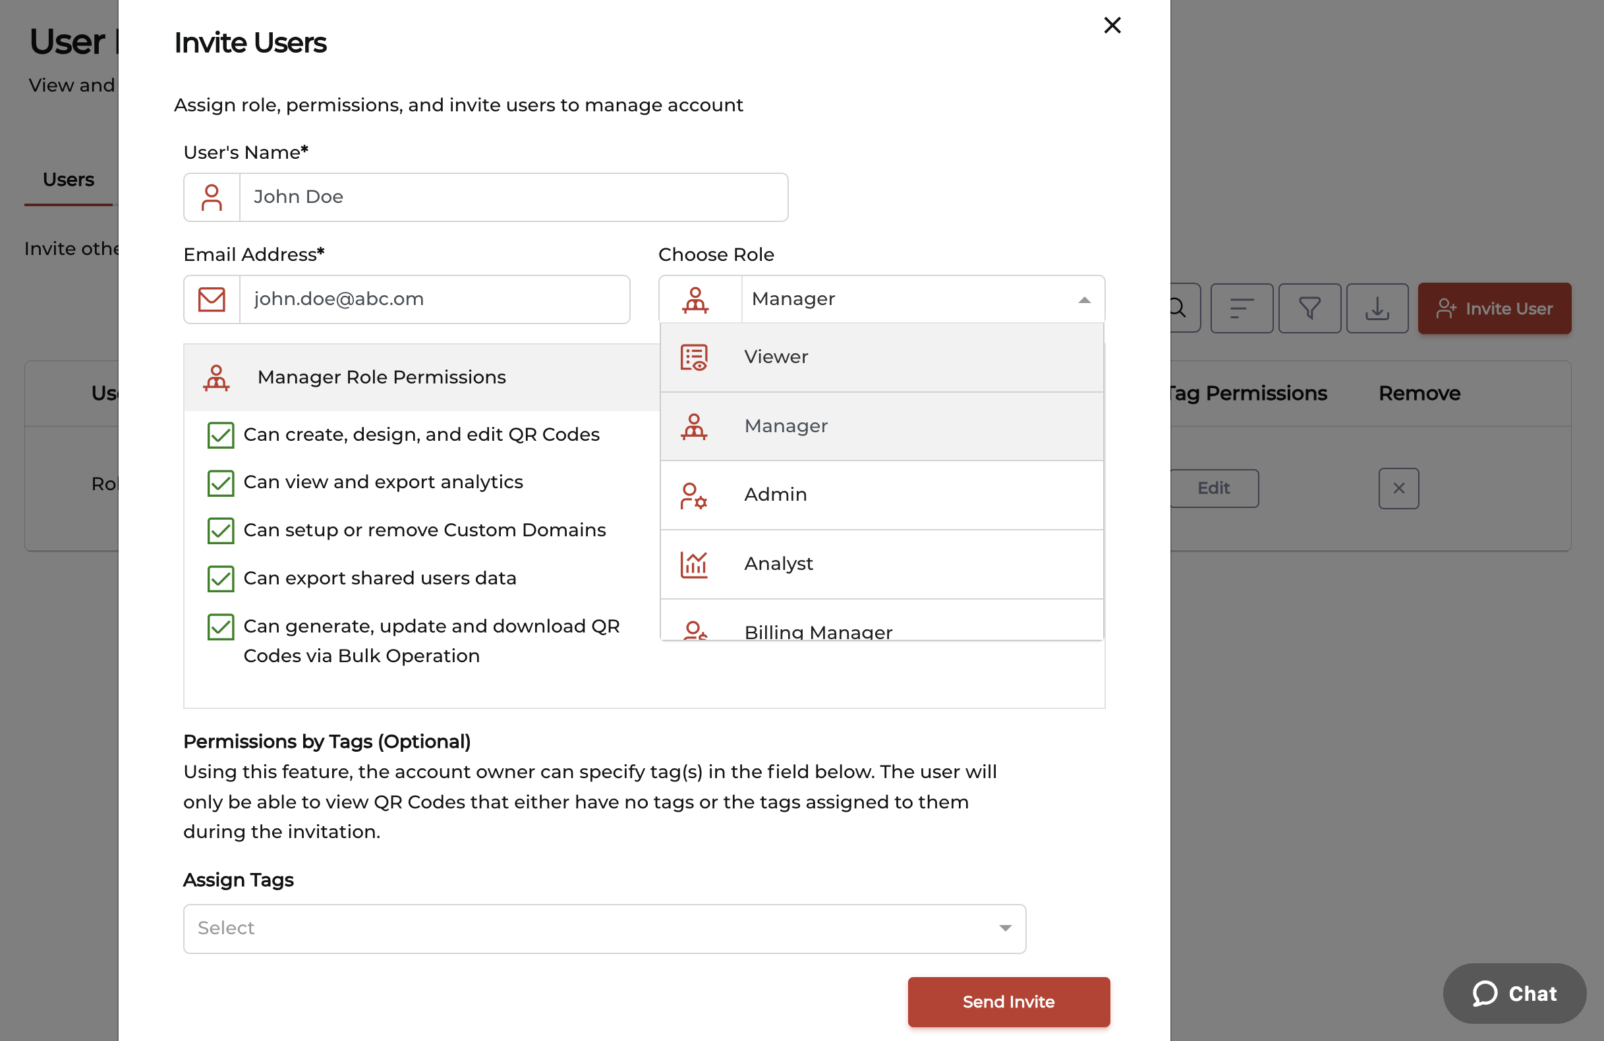Toggle 'Can create, design, and edit QR Codes' checkbox
This screenshot has width=1604, height=1041.
pyautogui.click(x=220, y=436)
